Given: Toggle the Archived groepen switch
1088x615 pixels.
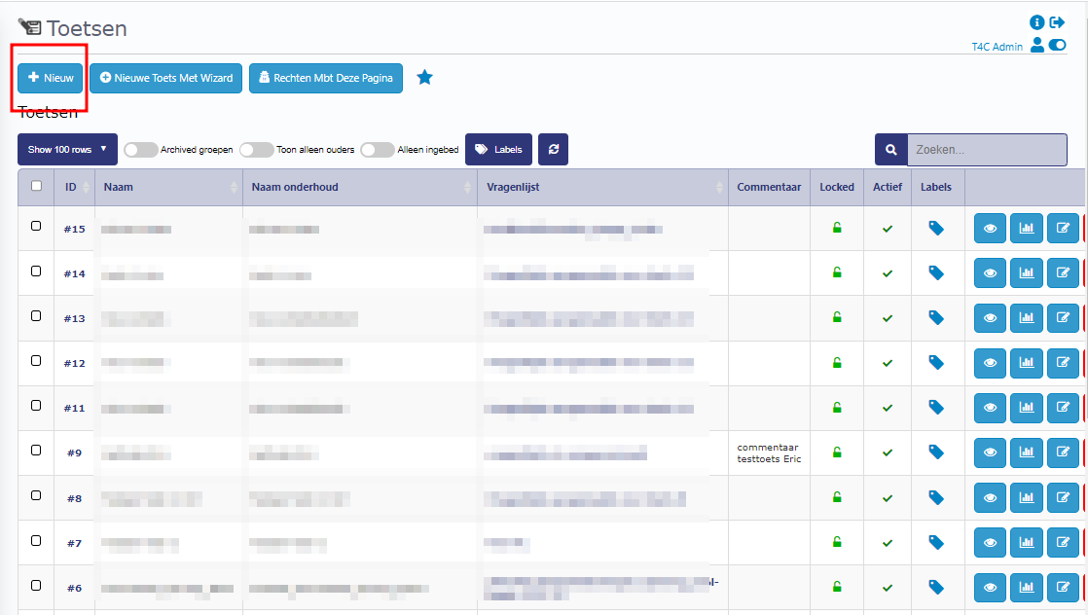Looking at the screenshot, I should [x=141, y=150].
